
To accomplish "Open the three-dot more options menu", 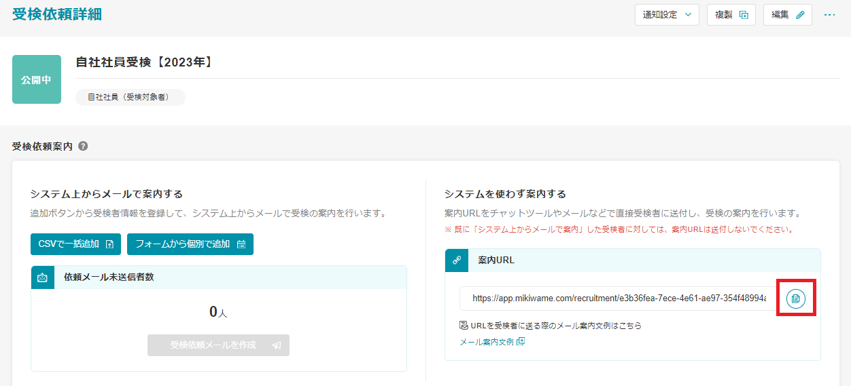I will 829,15.
